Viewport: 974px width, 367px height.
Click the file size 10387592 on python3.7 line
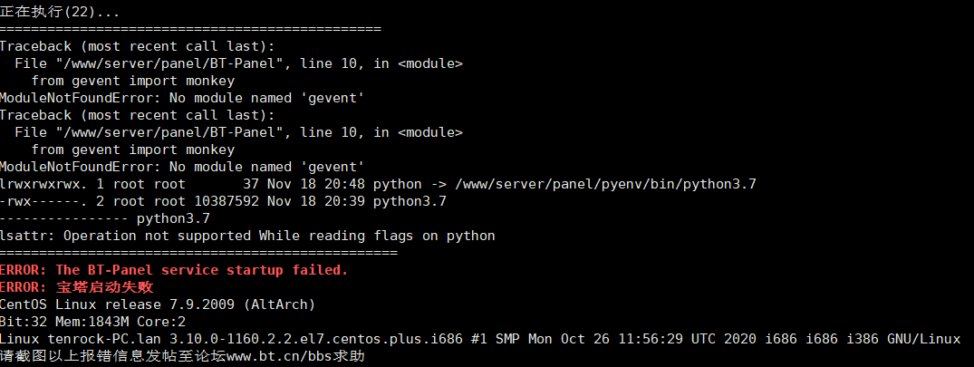click(x=227, y=201)
